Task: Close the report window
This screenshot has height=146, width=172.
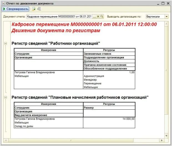Action: [168, 3]
